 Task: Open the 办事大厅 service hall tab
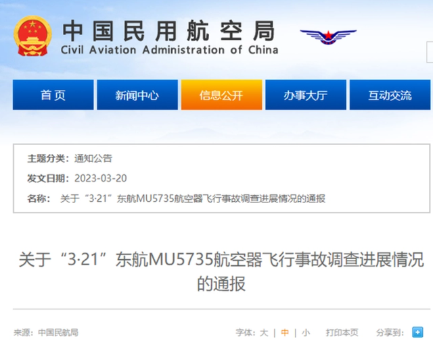pyautogui.click(x=306, y=94)
